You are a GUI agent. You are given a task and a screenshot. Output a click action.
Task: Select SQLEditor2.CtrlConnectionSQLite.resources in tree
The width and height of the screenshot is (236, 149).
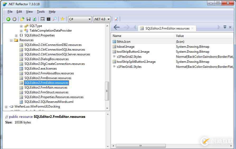click(55, 50)
